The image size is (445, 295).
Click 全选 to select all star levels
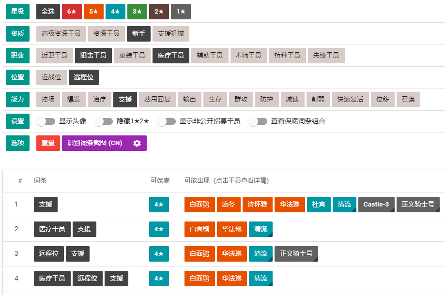47,11
